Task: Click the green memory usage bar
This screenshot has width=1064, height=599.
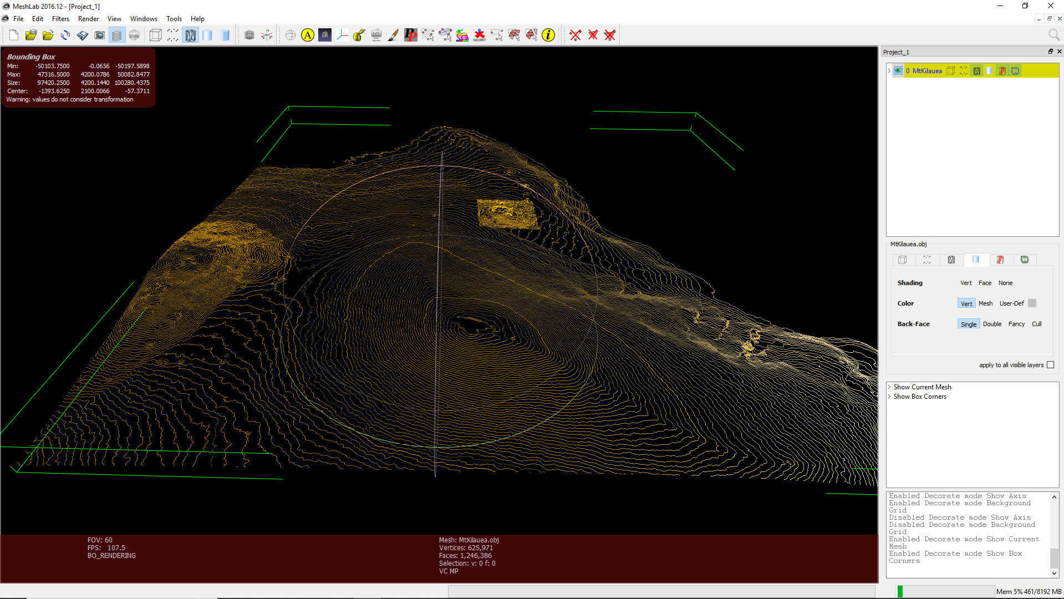Action: 900,591
